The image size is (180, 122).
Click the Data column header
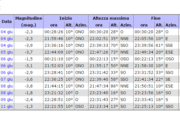click(x=7, y=22)
